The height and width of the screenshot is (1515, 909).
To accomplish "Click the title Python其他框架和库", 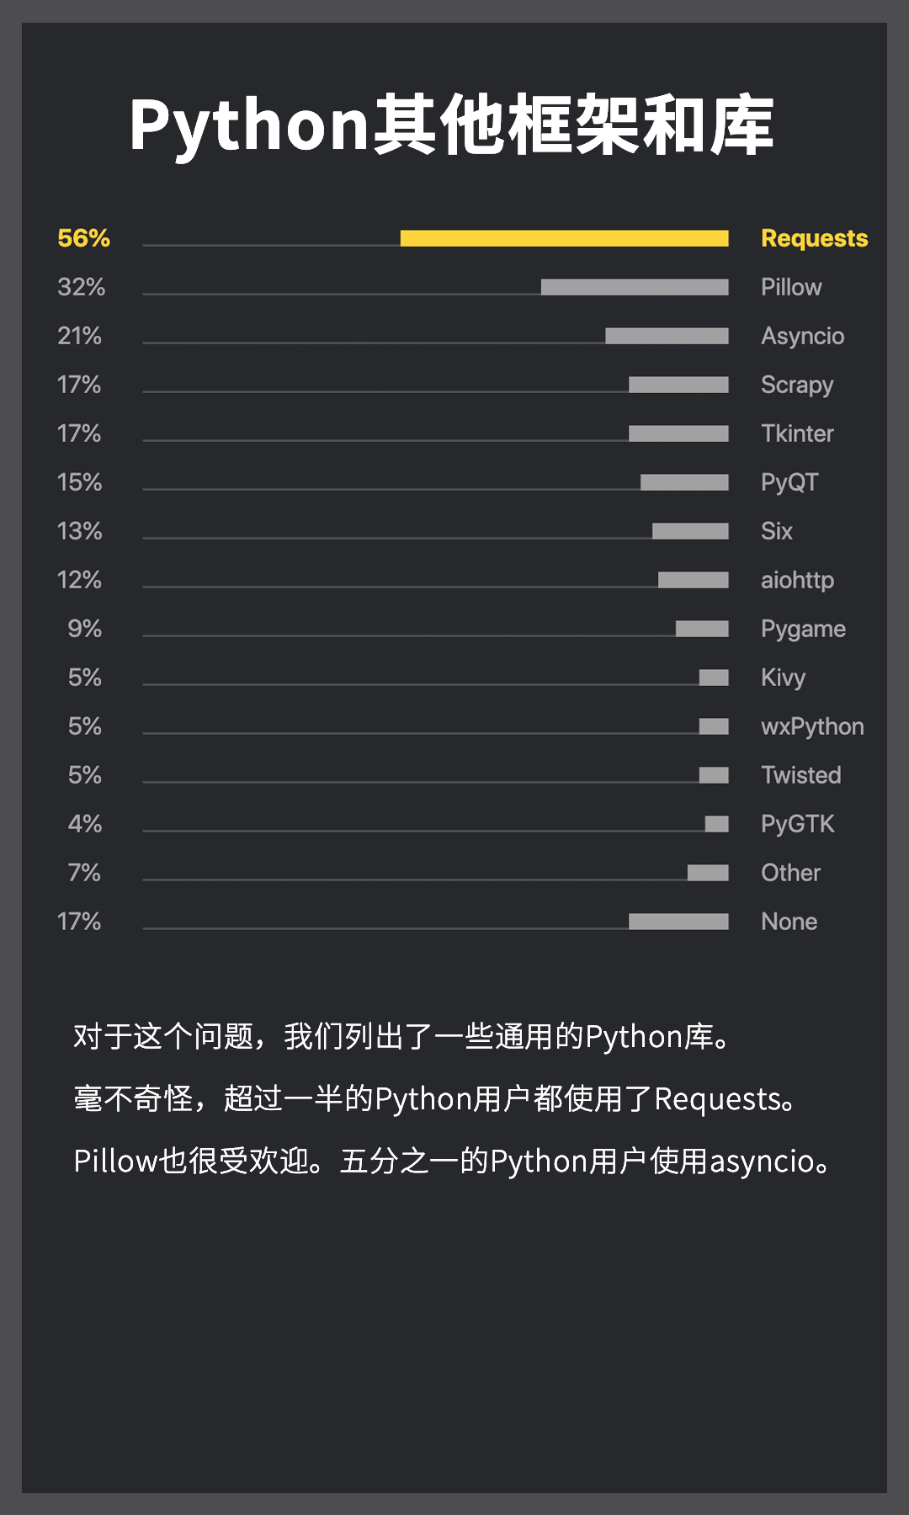I will point(452,126).
